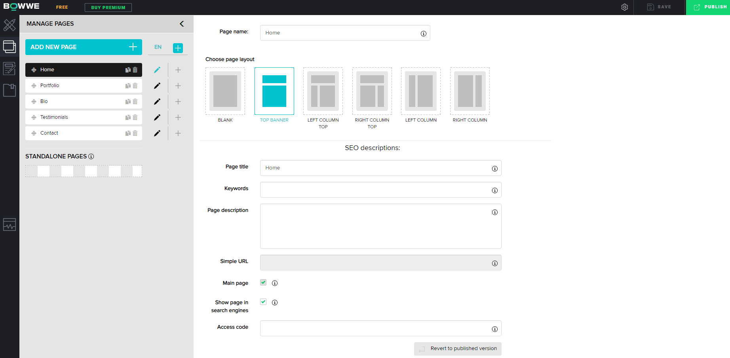Uncheck Show page in search engines
Image resolution: width=730 pixels, height=358 pixels.
coord(263,302)
